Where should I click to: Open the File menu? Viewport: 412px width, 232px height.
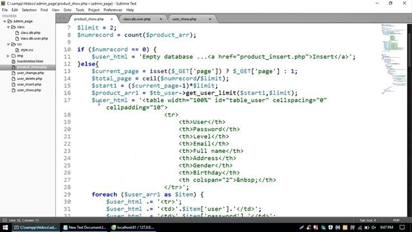click(5, 10)
